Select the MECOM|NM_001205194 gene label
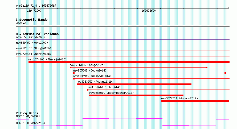The height and width of the screenshot is (129, 237). [30, 123]
